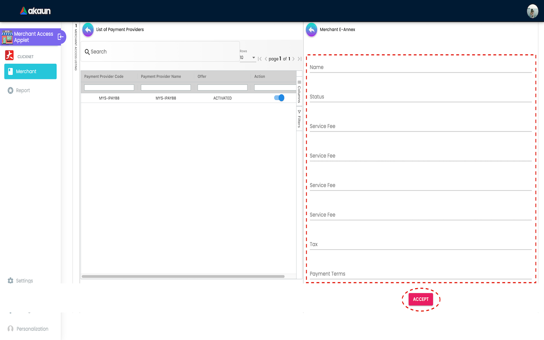Sort by Payment Provider Code column
Viewport: 544px width, 340px height.
(x=104, y=76)
